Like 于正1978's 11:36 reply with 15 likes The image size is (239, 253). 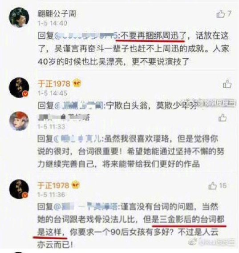pos(212,186)
